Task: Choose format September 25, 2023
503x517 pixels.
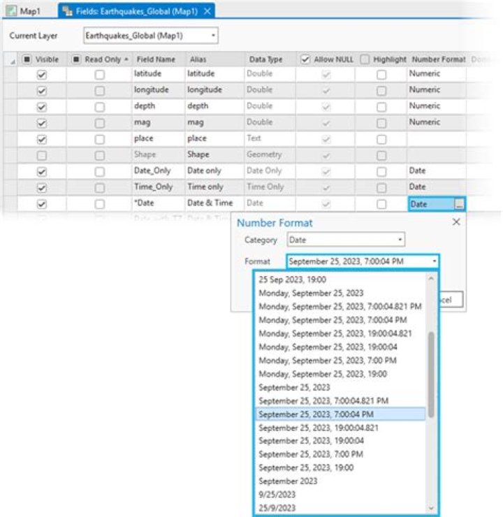Action: coord(340,388)
